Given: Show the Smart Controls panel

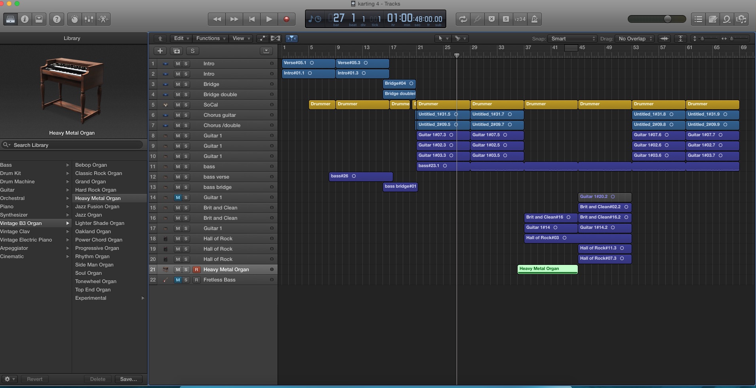Looking at the screenshot, I should pos(74,19).
